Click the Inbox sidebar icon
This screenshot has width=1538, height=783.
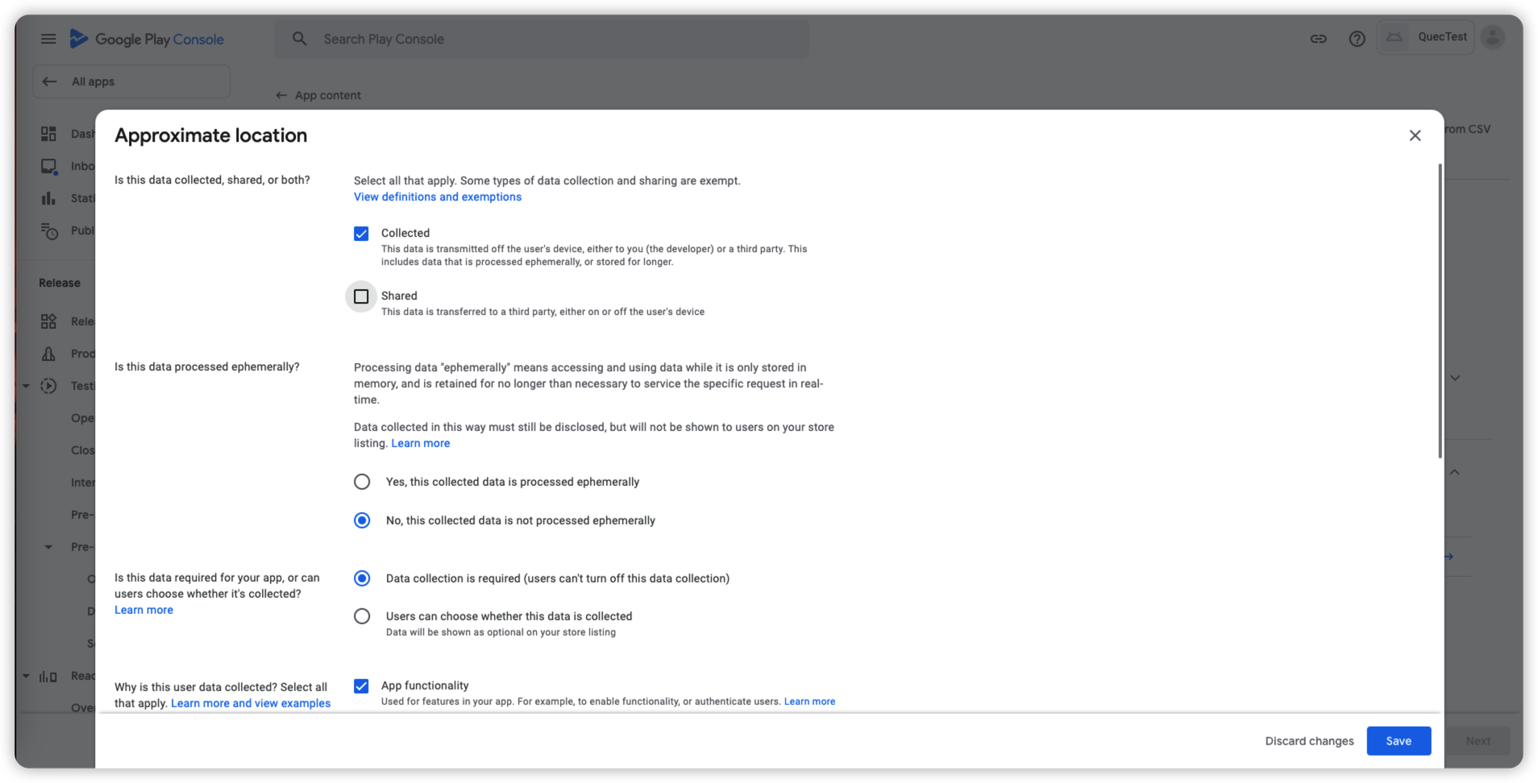48,166
